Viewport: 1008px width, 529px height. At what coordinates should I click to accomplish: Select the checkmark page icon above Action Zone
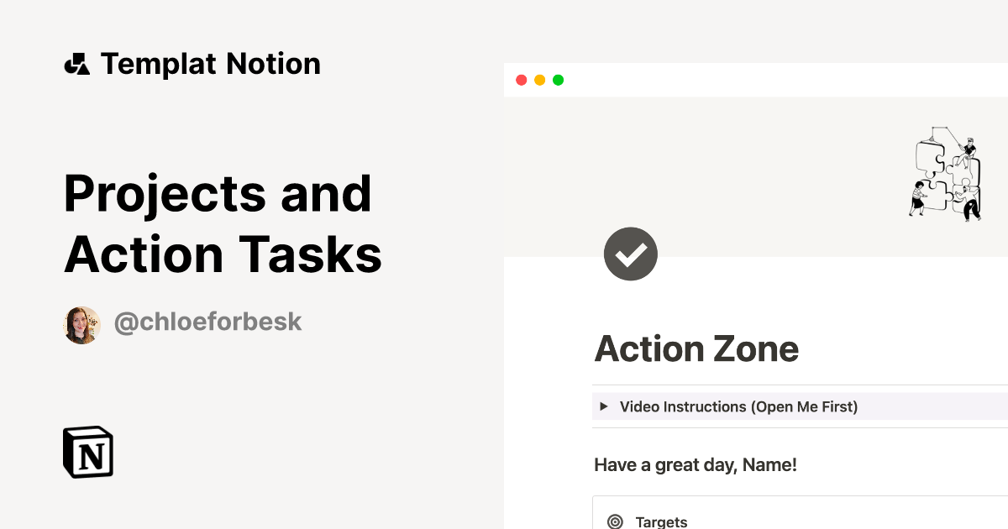[631, 254]
